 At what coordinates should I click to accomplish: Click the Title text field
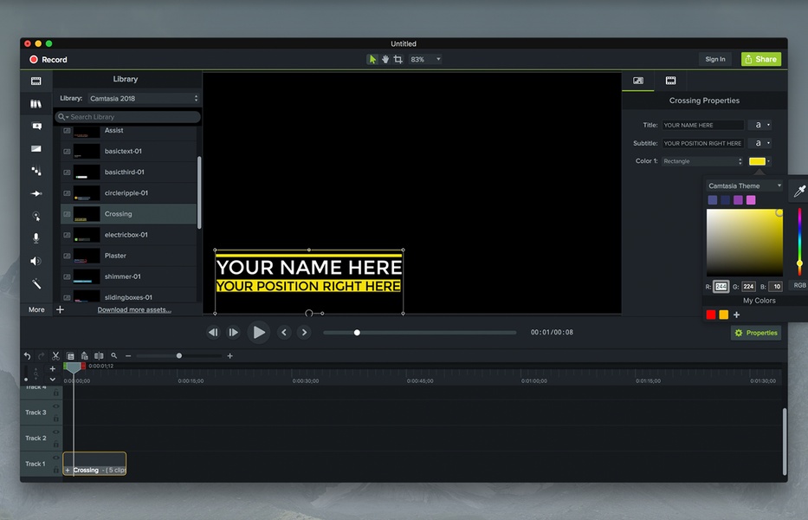pyautogui.click(x=702, y=125)
